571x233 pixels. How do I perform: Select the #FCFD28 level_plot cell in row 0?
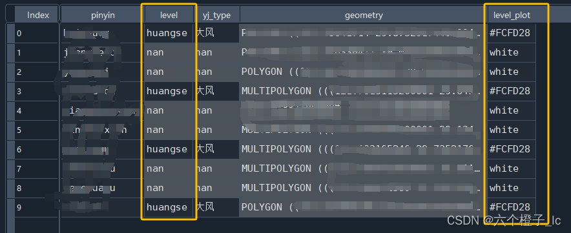click(x=512, y=33)
